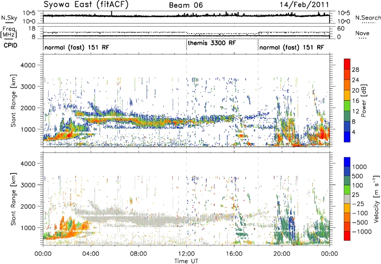Click the date '14/Feb/2011'
The width and height of the screenshot is (381, 264).
click(304, 5)
